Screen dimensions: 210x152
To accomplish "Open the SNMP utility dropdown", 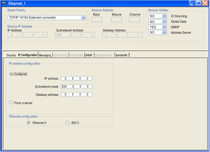I will 164,27.
